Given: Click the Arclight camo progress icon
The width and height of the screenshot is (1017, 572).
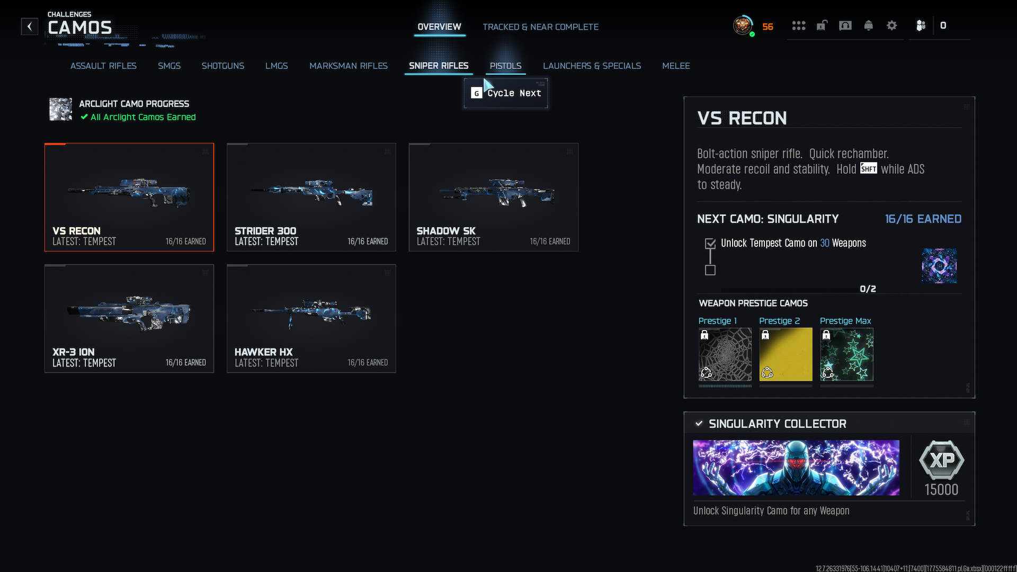Looking at the screenshot, I should point(60,109).
